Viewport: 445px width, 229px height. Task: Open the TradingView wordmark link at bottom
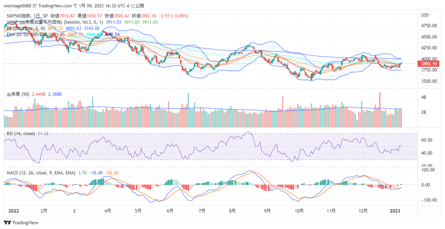point(25,223)
